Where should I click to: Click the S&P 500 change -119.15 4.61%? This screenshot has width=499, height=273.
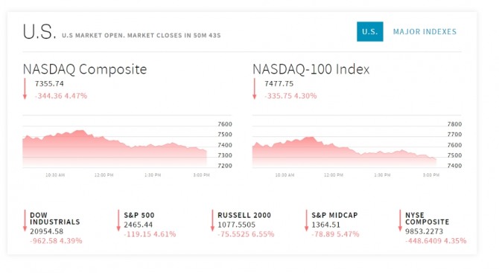point(150,234)
